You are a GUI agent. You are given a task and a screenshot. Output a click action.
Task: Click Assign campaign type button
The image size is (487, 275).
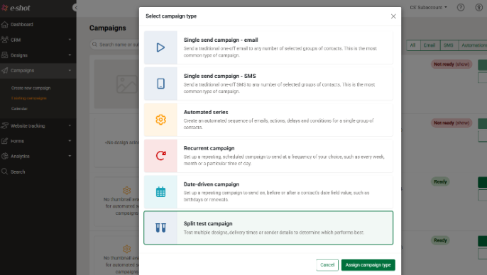point(368,265)
